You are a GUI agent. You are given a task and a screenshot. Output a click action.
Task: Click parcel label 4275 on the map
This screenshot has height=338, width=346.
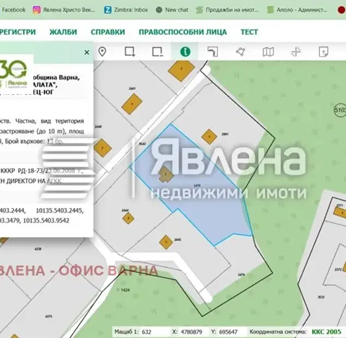[49, 317]
